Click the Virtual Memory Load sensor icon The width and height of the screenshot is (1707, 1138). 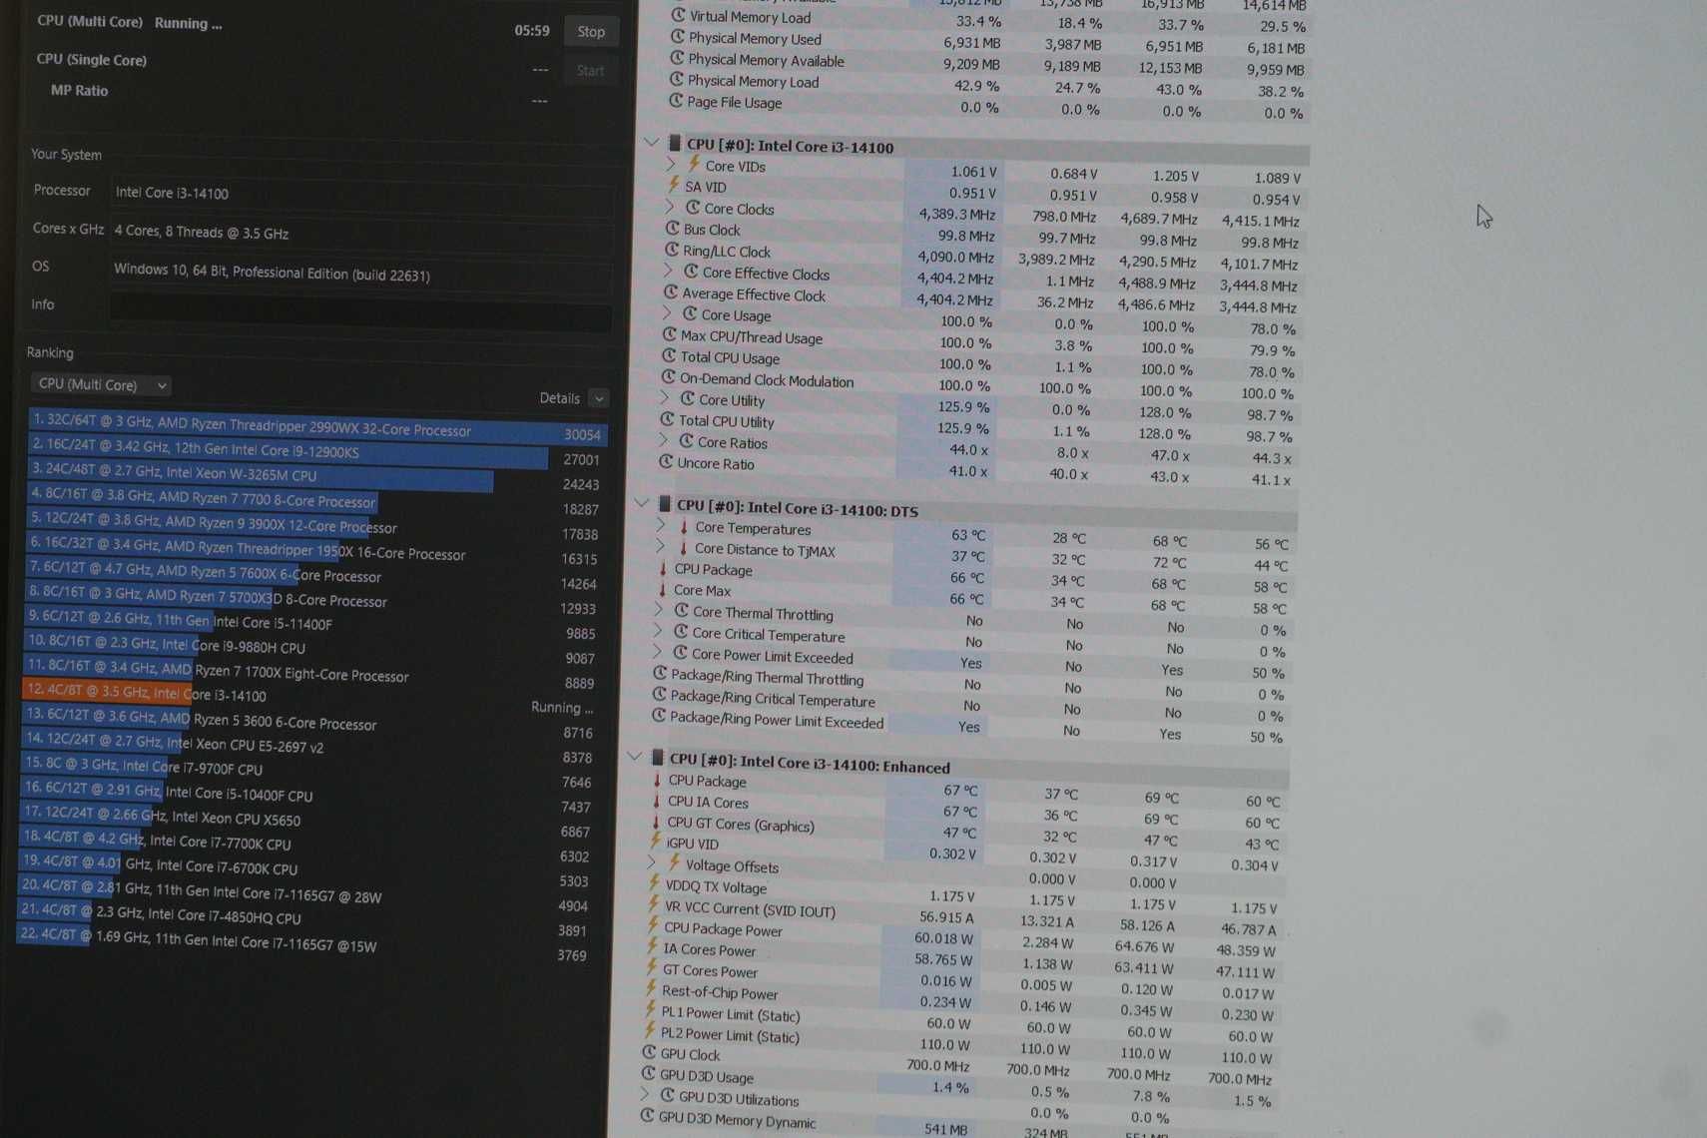(679, 16)
